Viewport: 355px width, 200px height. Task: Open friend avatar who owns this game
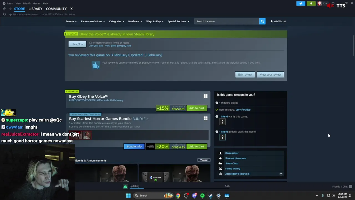coord(222,137)
